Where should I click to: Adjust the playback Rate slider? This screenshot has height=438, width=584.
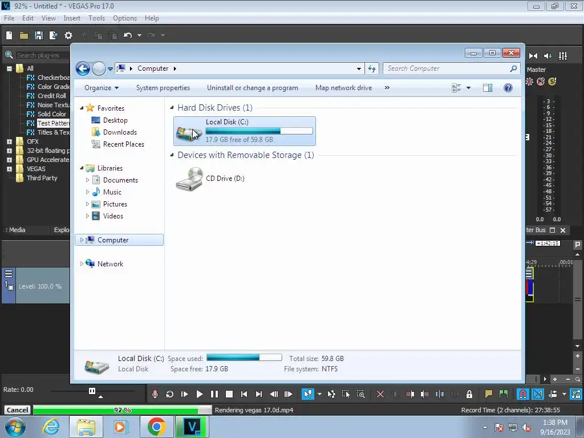click(92, 391)
